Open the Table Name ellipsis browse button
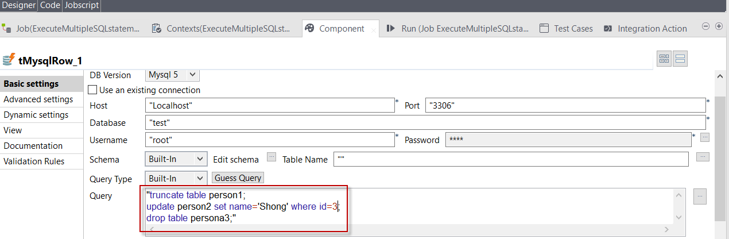This screenshot has width=729, height=239. [703, 157]
